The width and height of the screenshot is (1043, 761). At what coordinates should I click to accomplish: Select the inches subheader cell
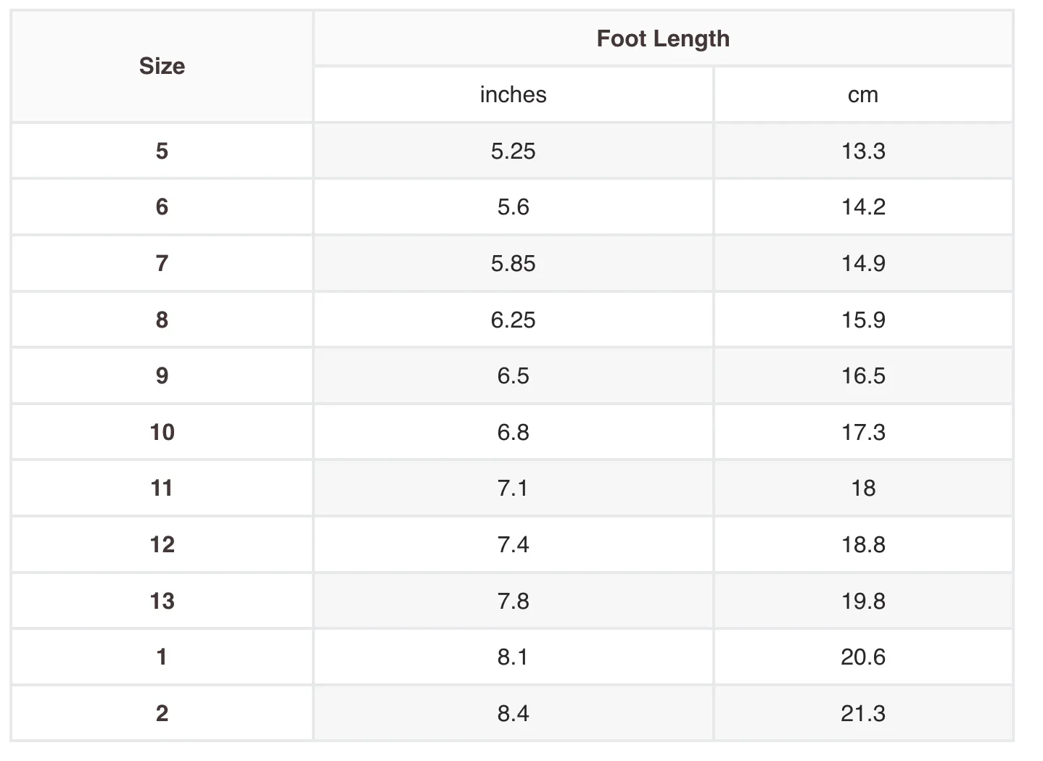tap(513, 94)
